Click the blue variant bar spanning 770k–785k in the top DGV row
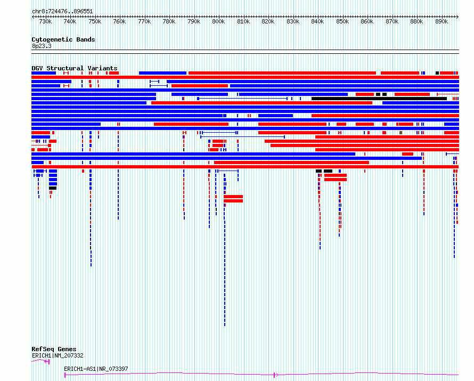 coord(162,73)
